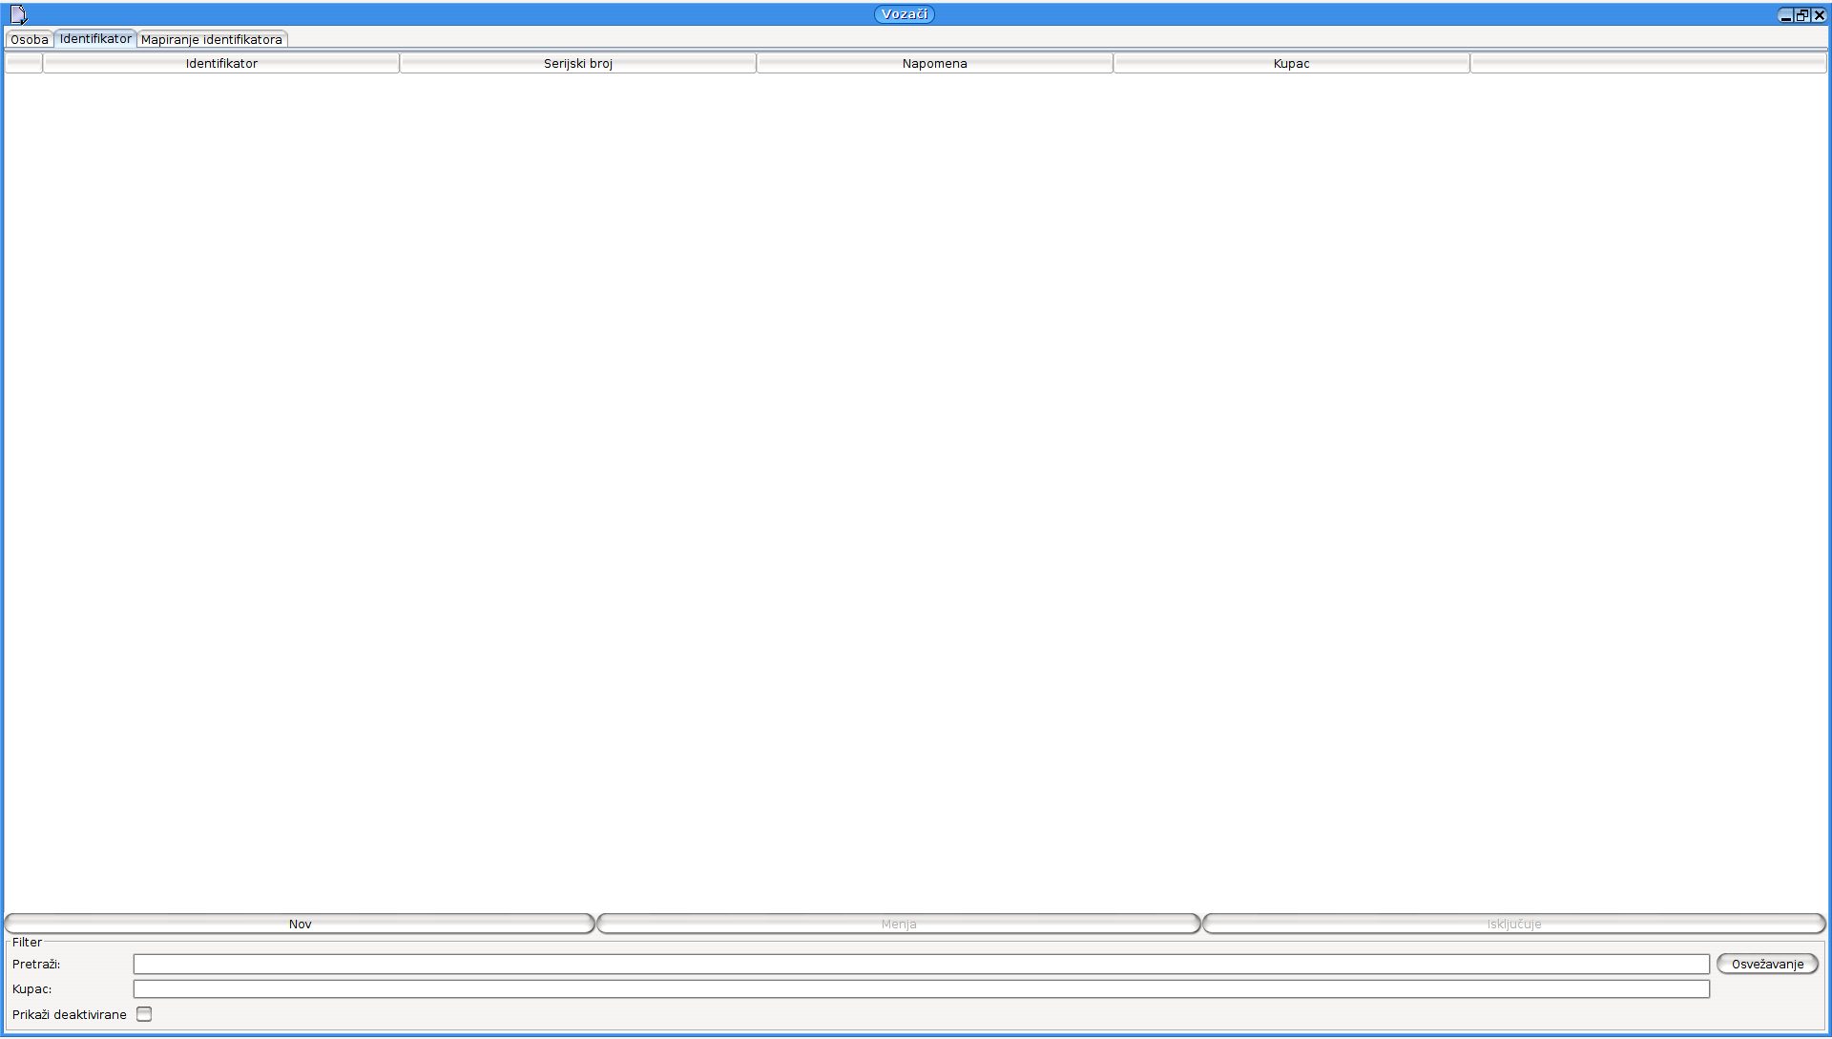
Task: Click the narrow first column header
Action: click(24, 63)
